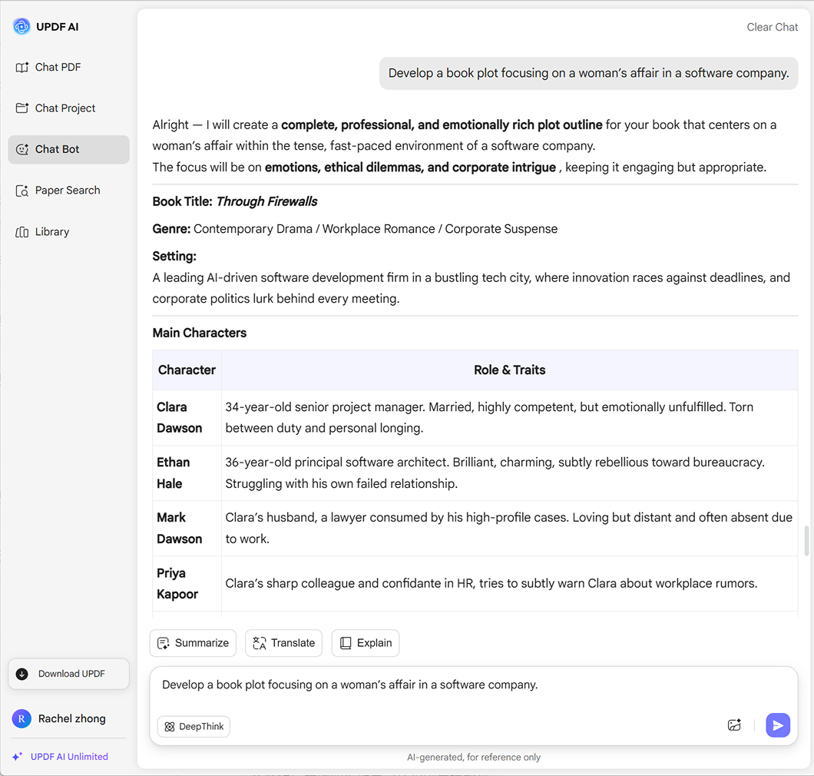Image resolution: width=814 pixels, height=776 pixels.
Task: Click the Summarize quick action button
Action: point(194,643)
